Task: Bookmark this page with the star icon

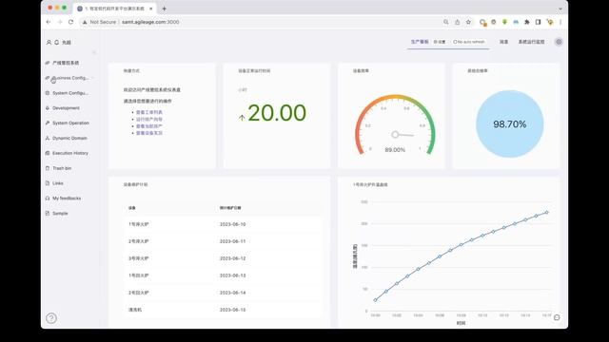Action: [x=468, y=22]
